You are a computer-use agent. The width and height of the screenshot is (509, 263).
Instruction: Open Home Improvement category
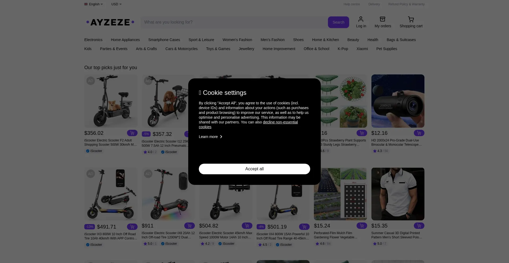pos(279,49)
